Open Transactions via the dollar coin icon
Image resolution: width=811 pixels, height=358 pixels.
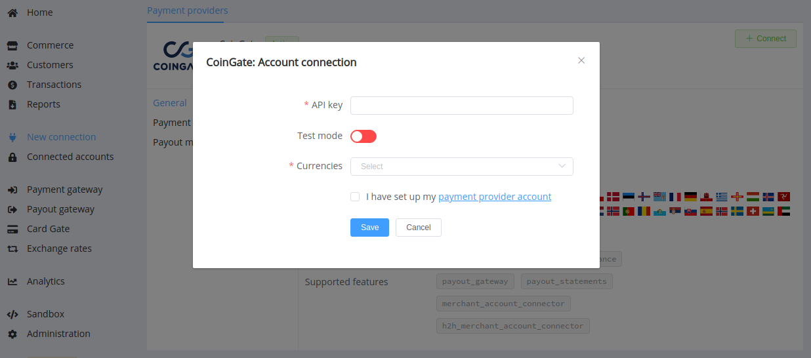coord(12,85)
